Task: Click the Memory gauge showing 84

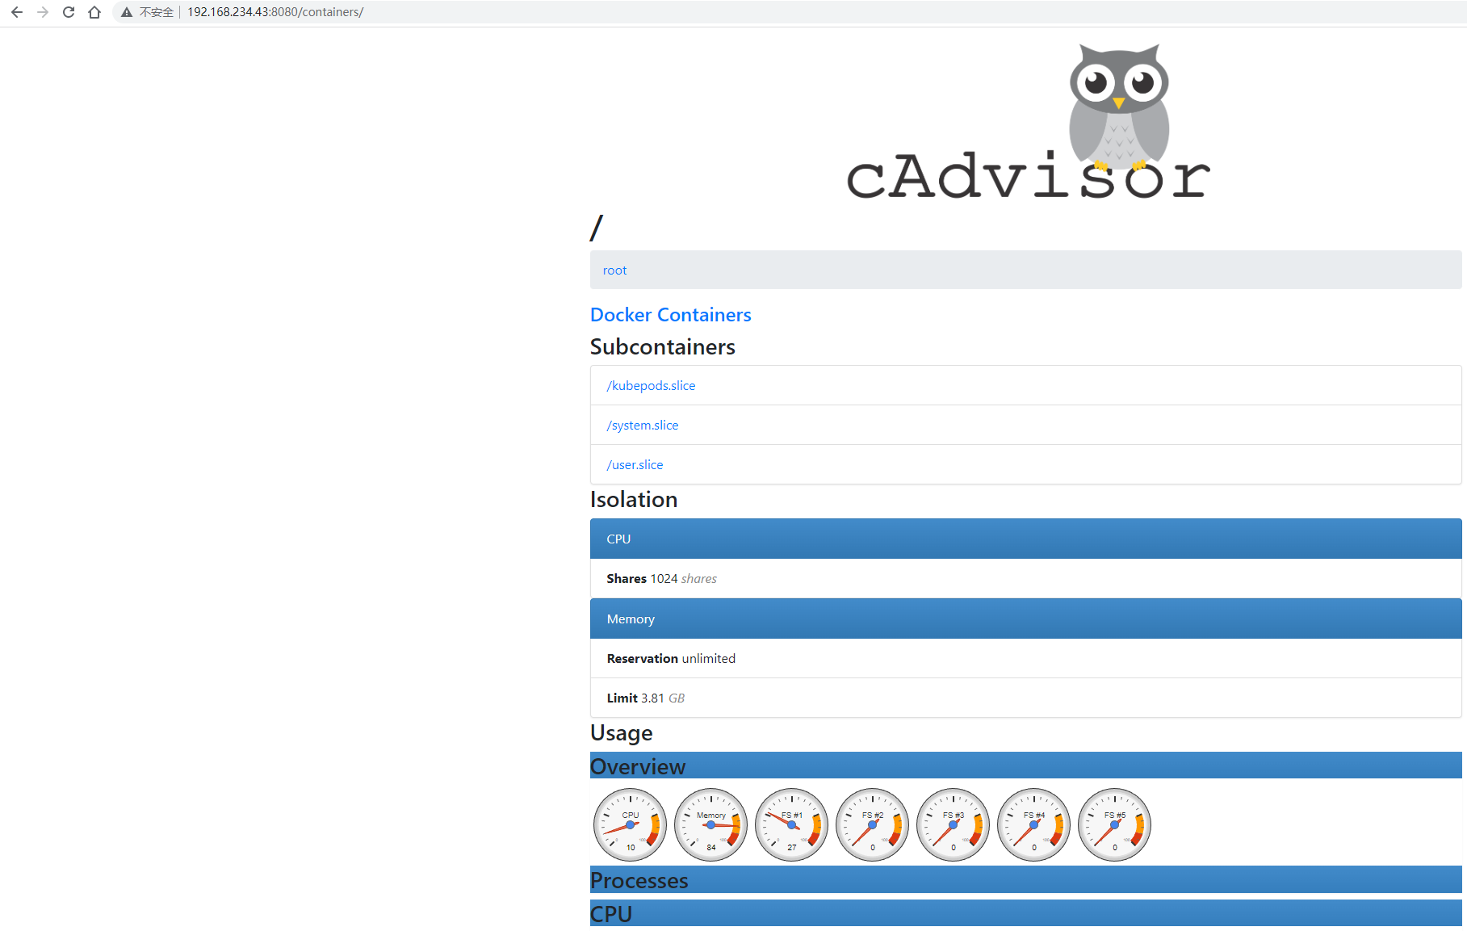Action: click(711, 824)
